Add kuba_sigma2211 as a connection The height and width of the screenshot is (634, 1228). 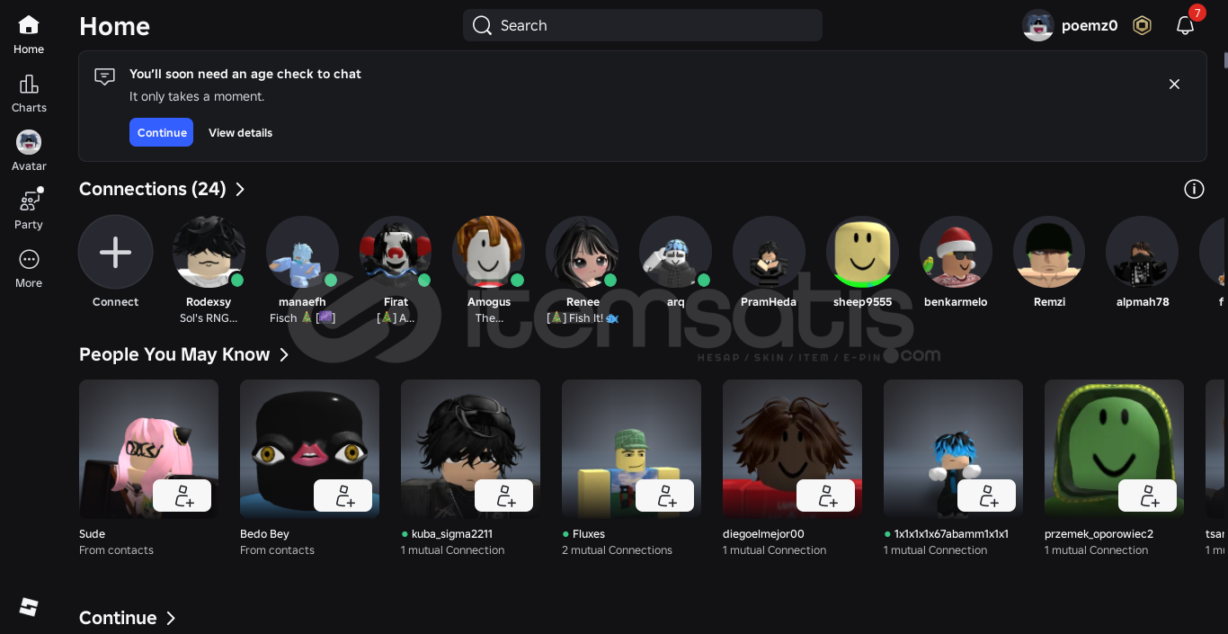coord(503,496)
